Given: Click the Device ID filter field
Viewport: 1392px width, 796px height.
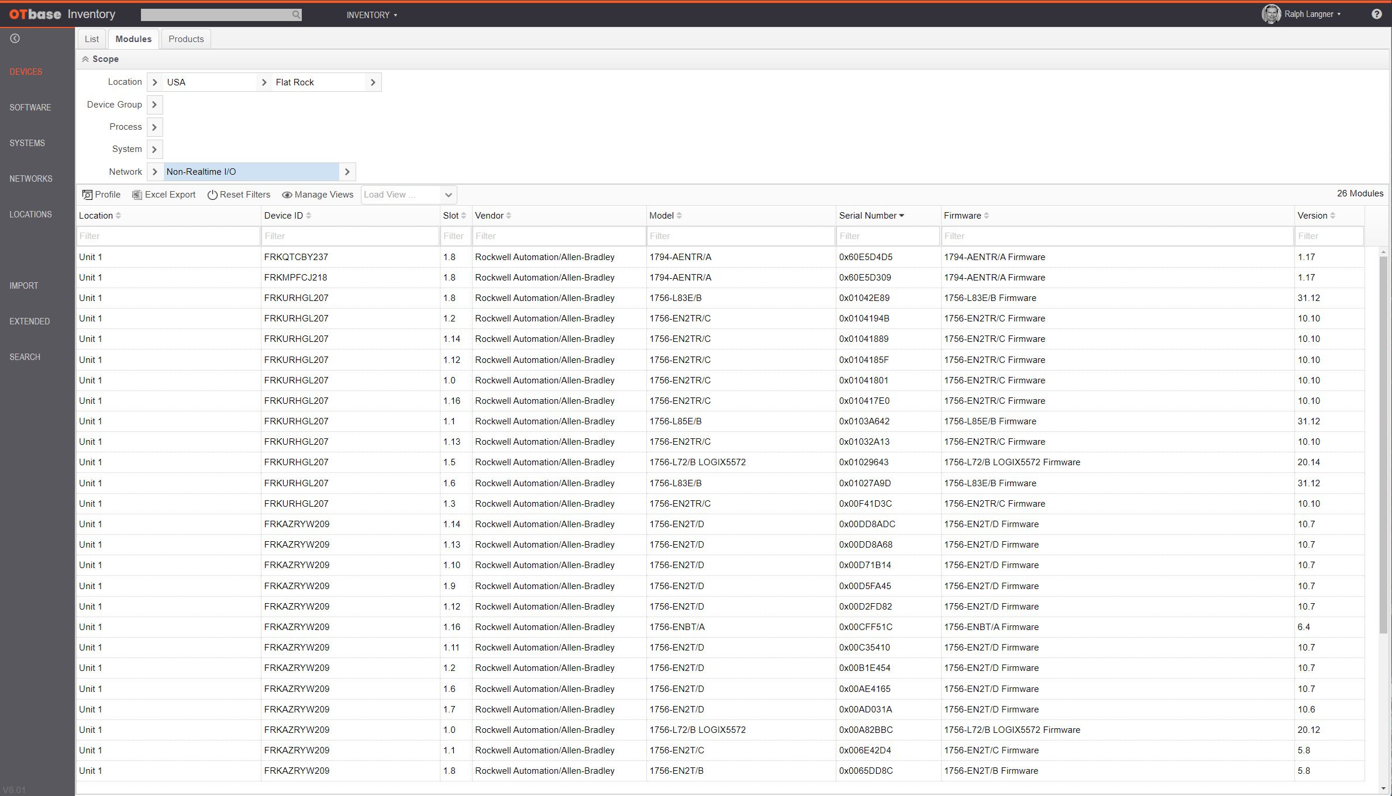Looking at the screenshot, I should (x=350, y=236).
